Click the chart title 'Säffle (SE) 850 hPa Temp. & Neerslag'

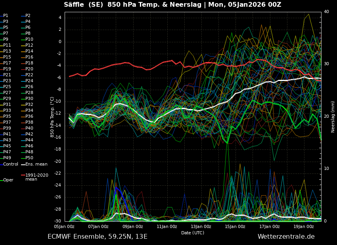tap(132, 4)
